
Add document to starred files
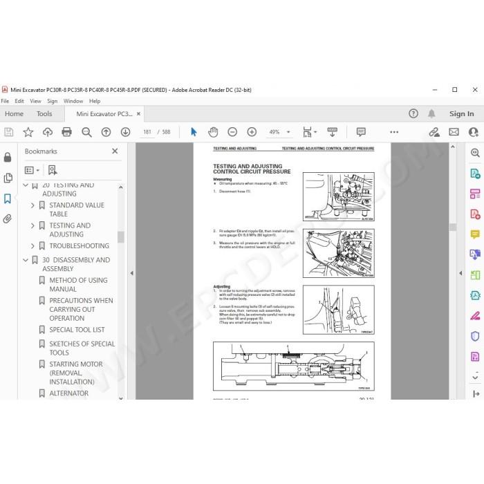(28, 132)
